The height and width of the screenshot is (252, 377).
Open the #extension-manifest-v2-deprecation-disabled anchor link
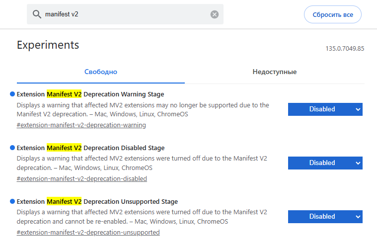click(82, 179)
